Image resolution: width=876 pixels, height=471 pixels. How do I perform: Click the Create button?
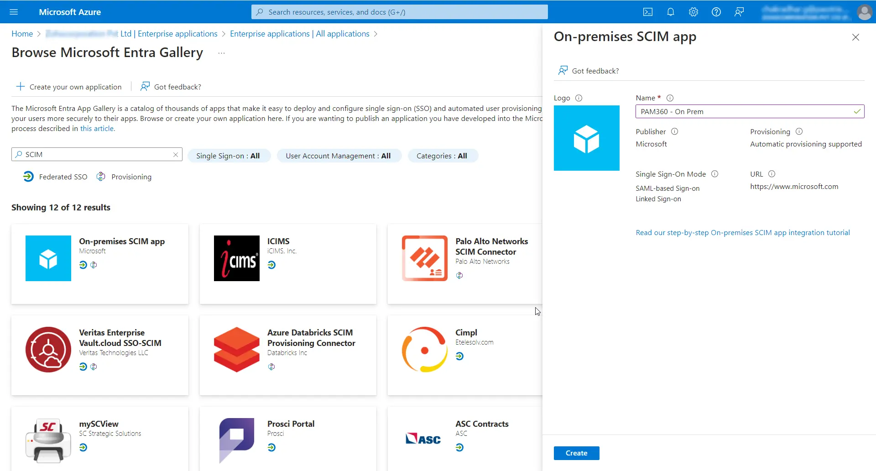[x=576, y=453]
